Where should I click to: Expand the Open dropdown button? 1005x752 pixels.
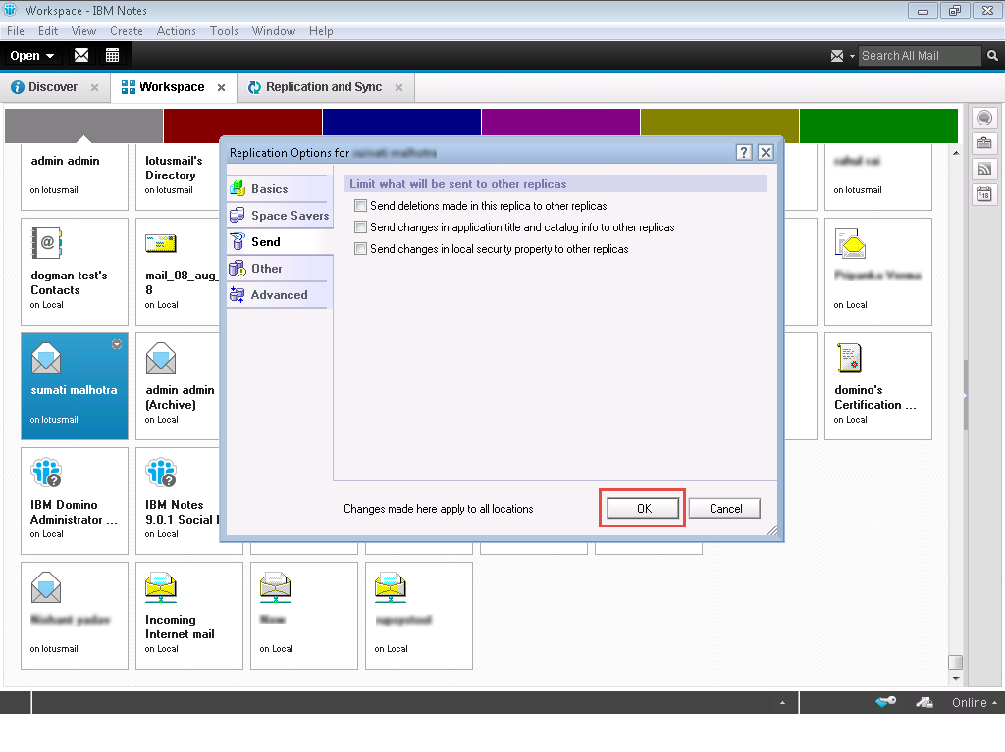point(32,56)
